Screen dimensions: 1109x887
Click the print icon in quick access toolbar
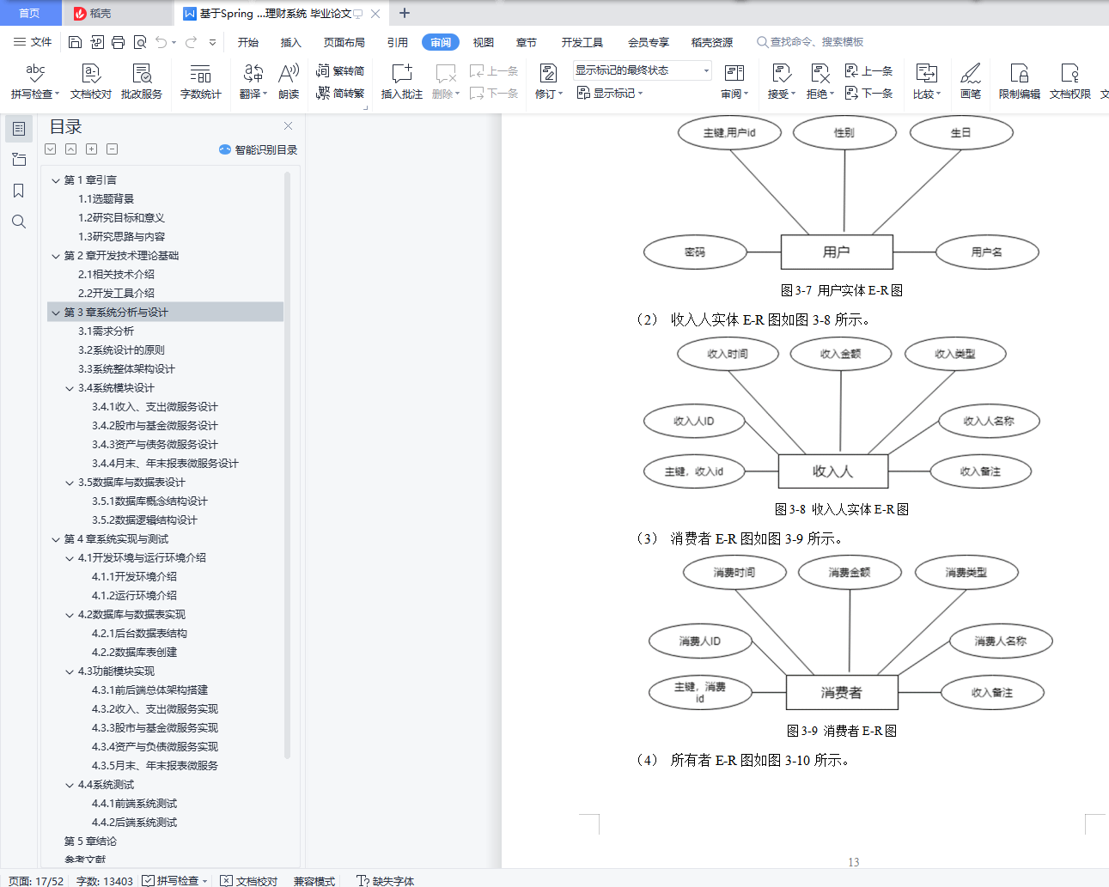pos(118,42)
